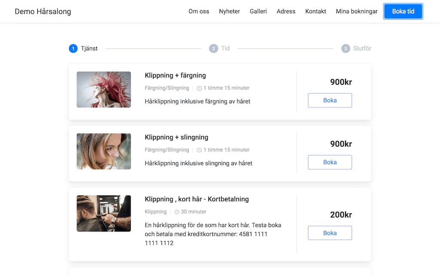Click the Klippning + färgning title
This screenshot has height=275, width=440.
[175, 76]
